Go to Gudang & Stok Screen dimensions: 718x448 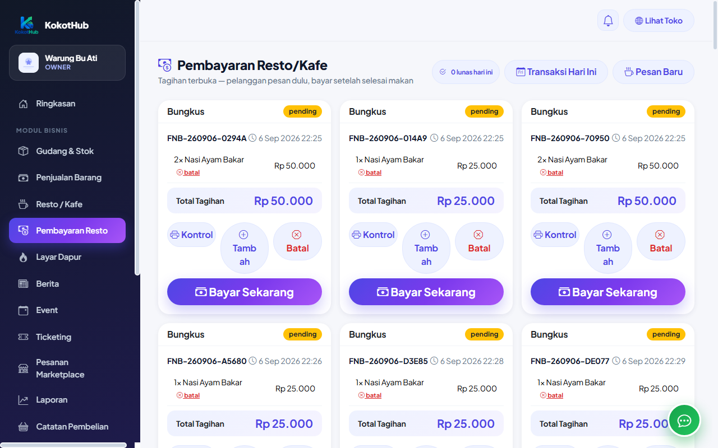pyautogui.click(x=67, y=151)
